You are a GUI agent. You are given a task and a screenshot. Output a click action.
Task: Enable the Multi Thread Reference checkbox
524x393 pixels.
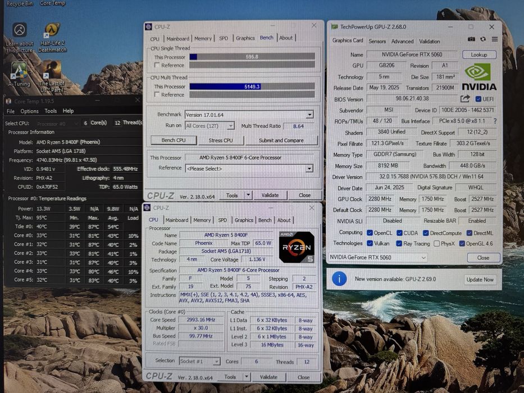point(157,94)
